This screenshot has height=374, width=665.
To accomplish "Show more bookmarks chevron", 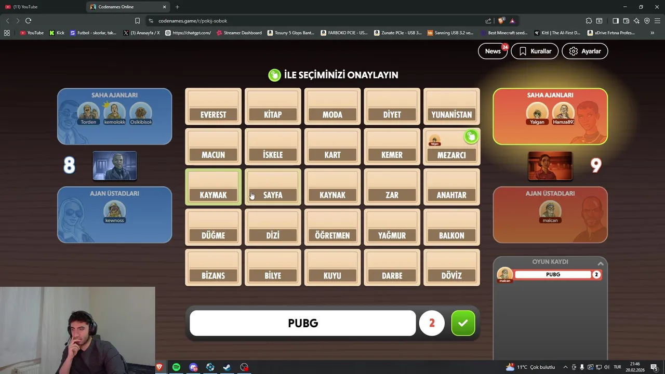I will [653, 33].
